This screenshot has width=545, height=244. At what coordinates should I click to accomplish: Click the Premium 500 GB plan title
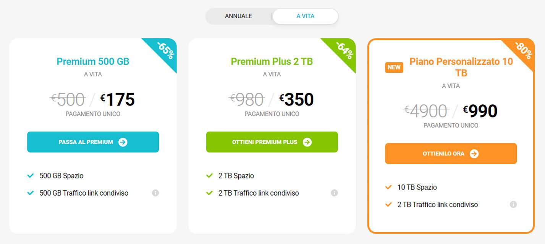(93, 61)
